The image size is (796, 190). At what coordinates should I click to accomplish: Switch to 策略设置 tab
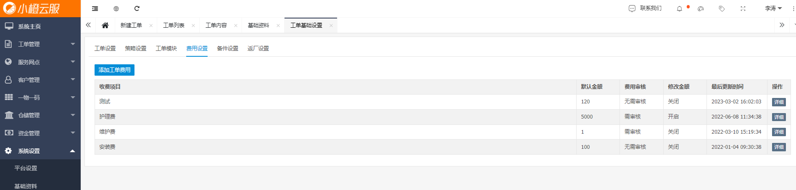coord(135,48)
